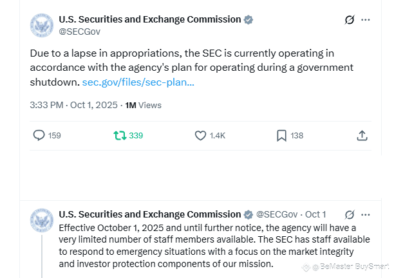Click the main post's account name heading
The height and width of the screenshot is (278, 394).
[149, 20]
